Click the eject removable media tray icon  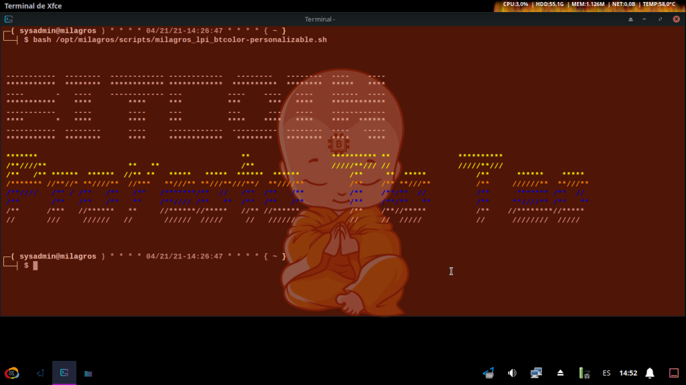tap(561, 372)
